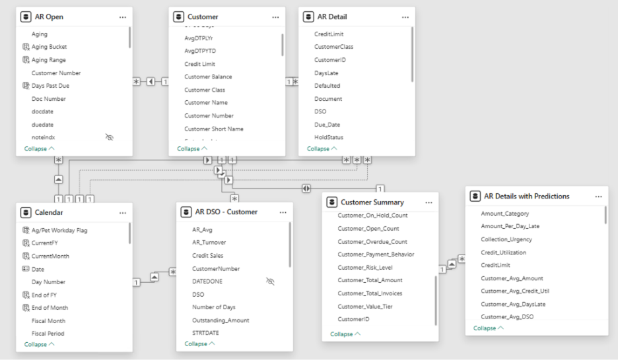This screenshot has width=618, height=360.
Task: Click relationship arrow between Calendar and AR DSO
Action: click(154, 278)
